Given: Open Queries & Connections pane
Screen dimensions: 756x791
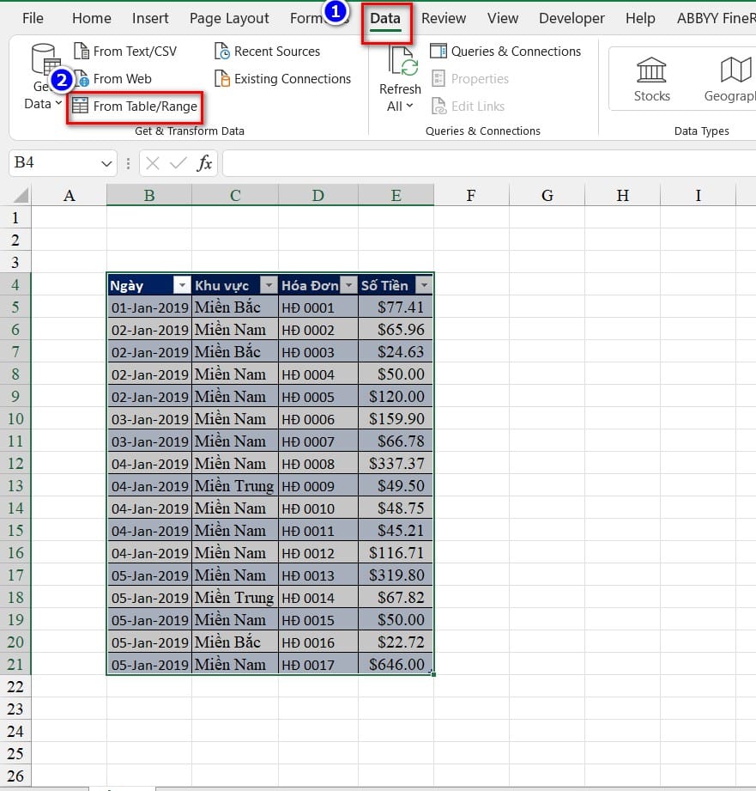Looking at the screenshot, I should click(x=505, y=52).
